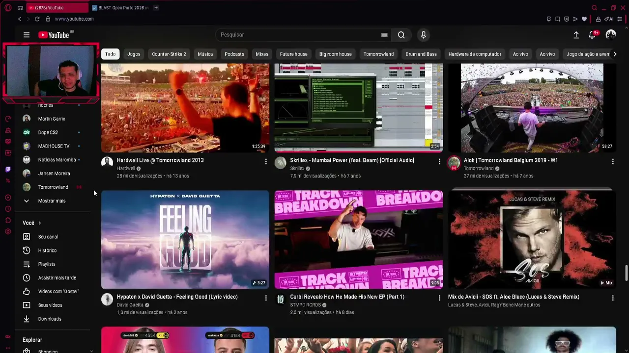The height and width of the screenshot is (353, 629).
Task: Open MADHOUSE TV subscription channel
Action: [54, 146]
